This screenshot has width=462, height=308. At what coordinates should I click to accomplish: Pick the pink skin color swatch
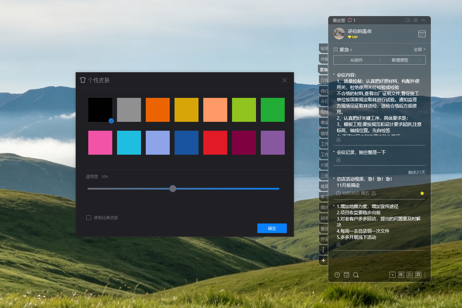(100, 143)
